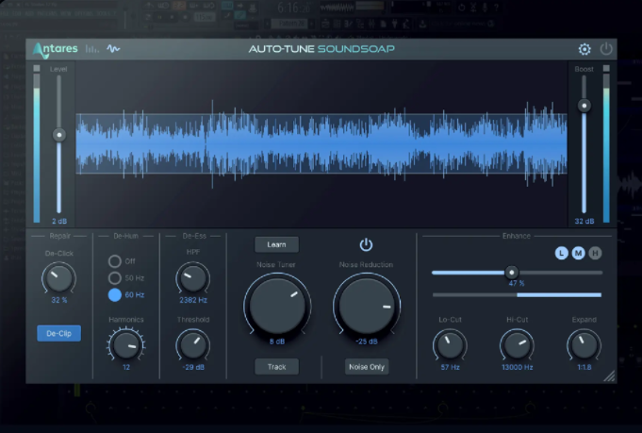Viewport: 642px width, 433px height.
Task: Click the Track button
Action: pyautogui.click(x=276, y=366)
